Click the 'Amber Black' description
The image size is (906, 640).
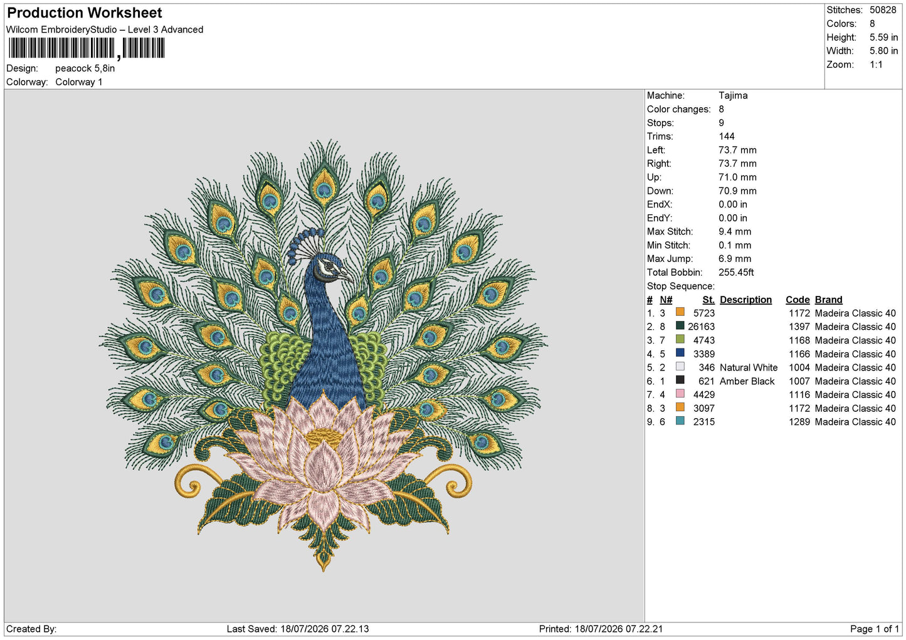[x=747, y=381]
